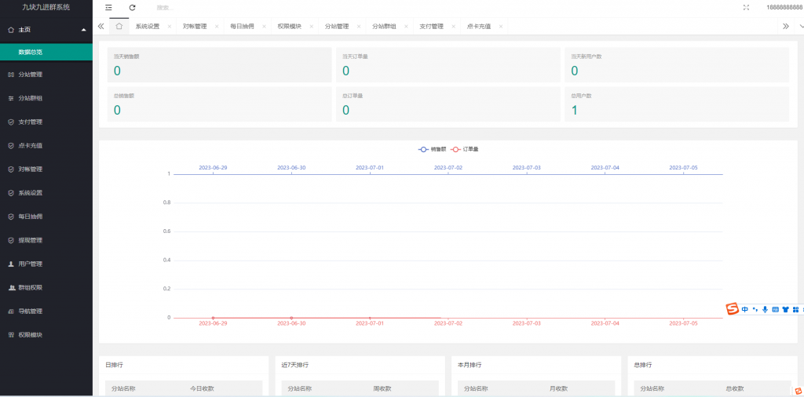Switch to the 分站管理 tab
Viewport: 804px width, 397px height.
click(337, 27)
